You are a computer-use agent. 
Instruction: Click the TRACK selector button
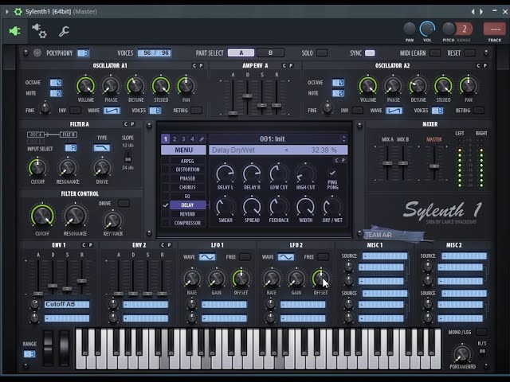(x=494, y=29)
